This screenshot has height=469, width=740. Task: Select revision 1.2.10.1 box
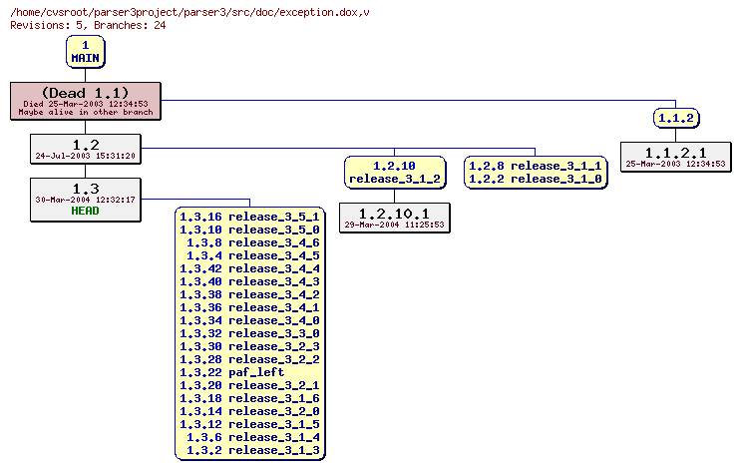point(395,218)
